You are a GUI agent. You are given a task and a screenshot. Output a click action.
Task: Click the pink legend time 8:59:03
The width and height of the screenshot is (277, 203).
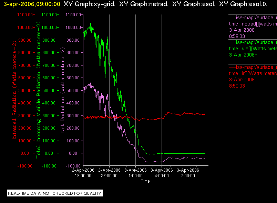click(237, 37)
